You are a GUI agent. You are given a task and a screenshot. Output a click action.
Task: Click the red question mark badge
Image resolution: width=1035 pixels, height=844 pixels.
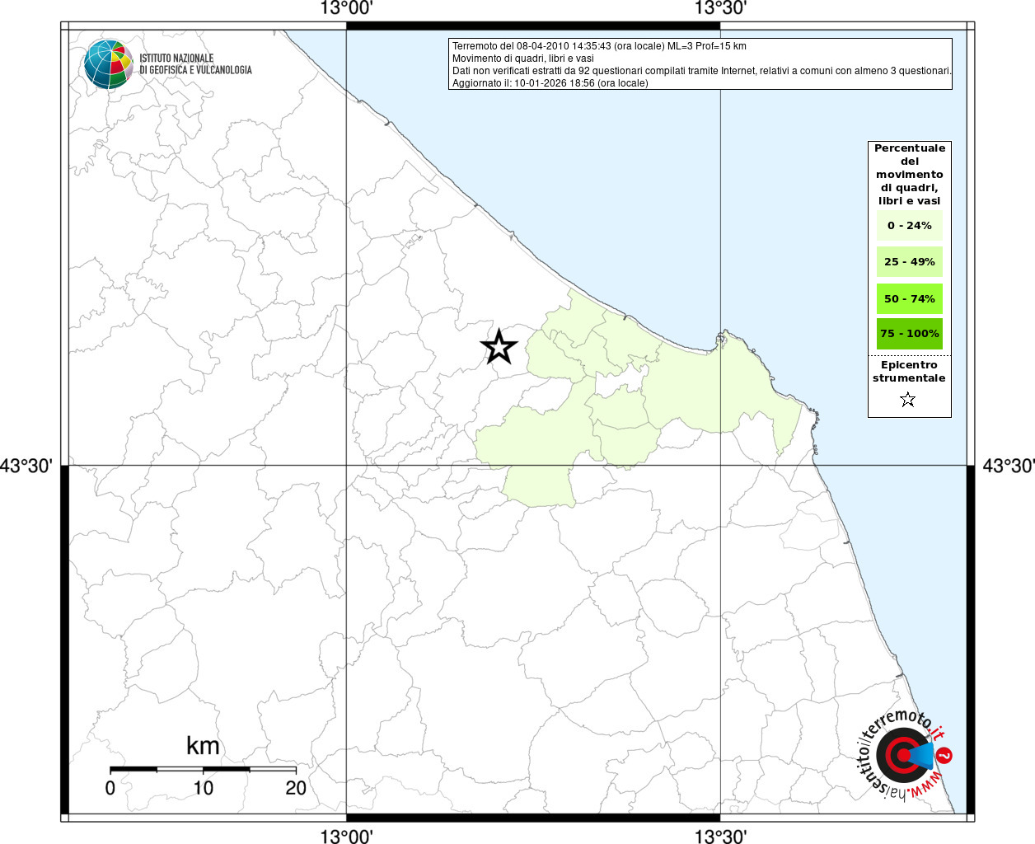coord(945,755)
